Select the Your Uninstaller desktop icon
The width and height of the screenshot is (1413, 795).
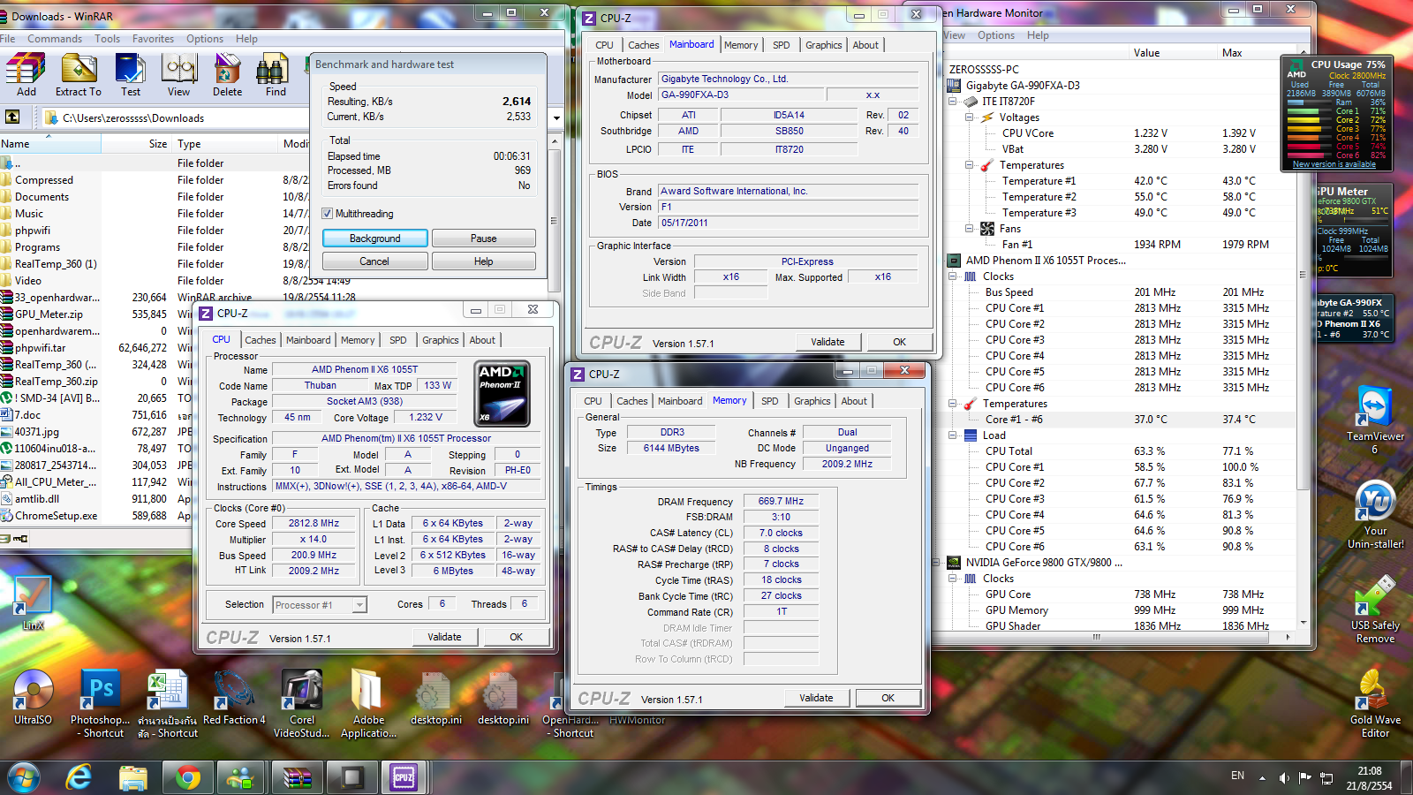pyautogui.click(x=1375, y=515)
